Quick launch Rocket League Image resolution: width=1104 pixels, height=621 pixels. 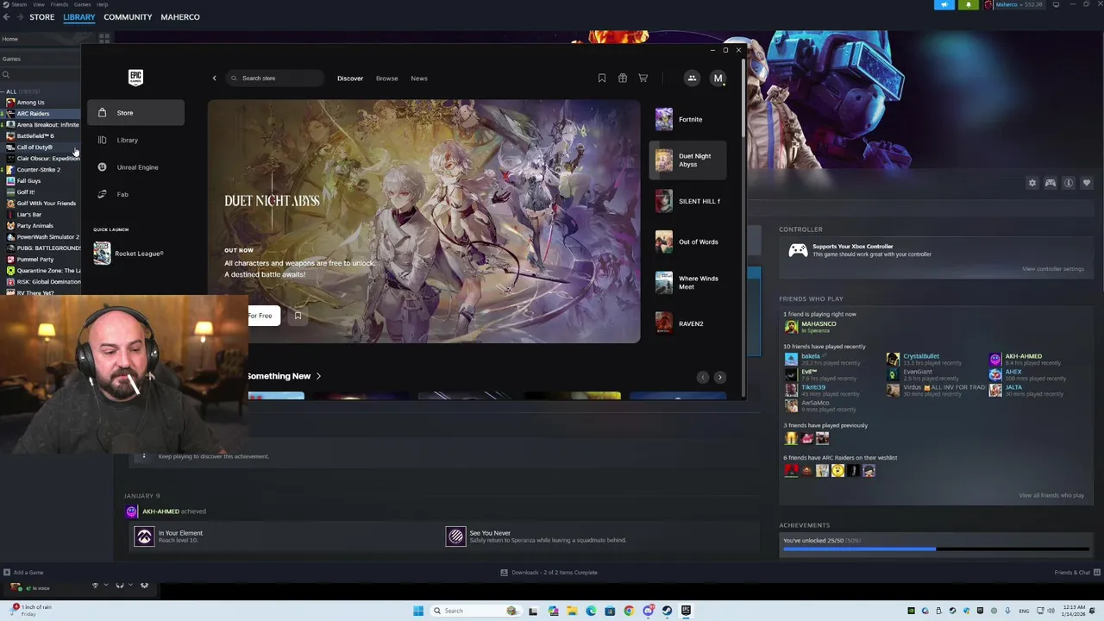pyautogui.click(x=129, y=254)
